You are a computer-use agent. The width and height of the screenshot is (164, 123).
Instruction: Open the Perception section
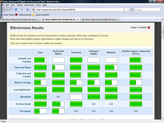coord(25,111)
